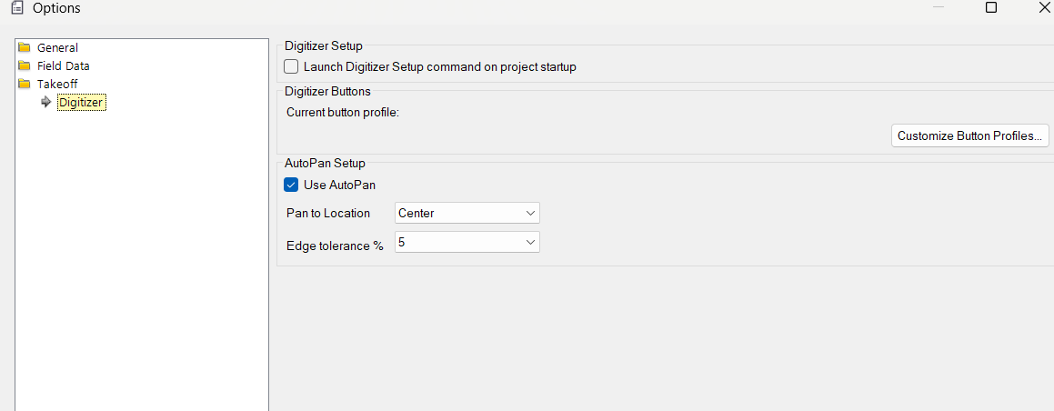The image size is (1054, 411).
Task: Click the Use AutoPan label text
Action: coord(339,185)
